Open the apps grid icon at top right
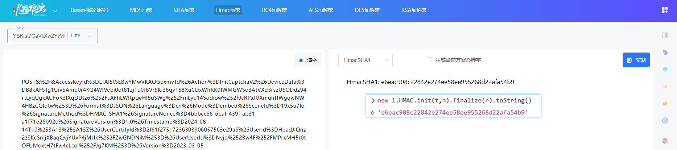 click(x=665, y=10)
